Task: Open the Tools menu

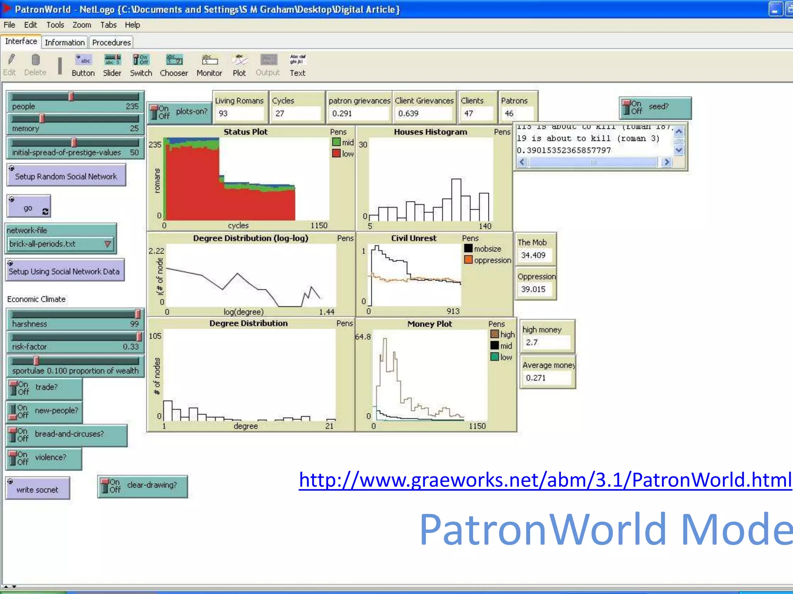Action: [x=55, y=25]
